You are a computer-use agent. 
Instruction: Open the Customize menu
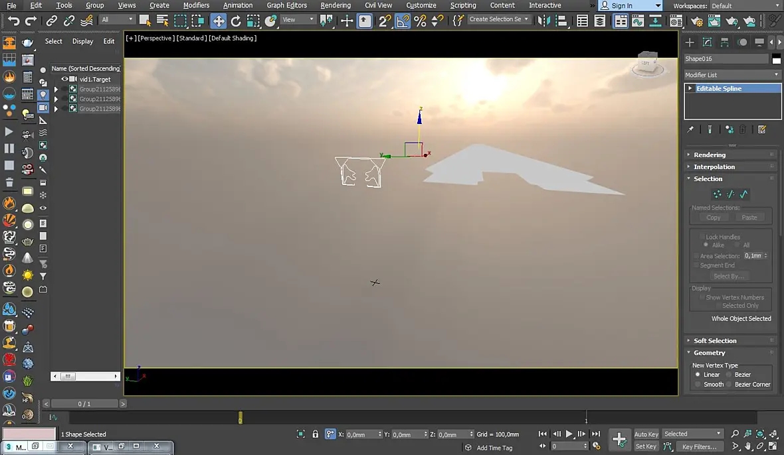click(x=421, y=5)
